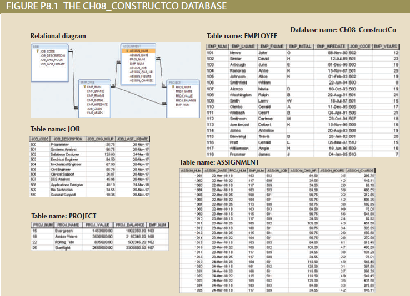Select the 'Smithfield' last name cell
This screenshot has height=296, width=410.
click(243, 83)
